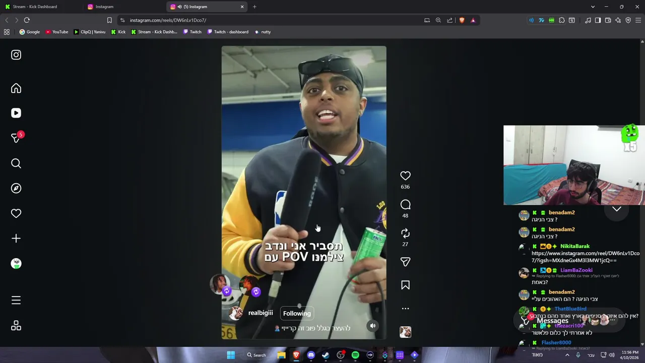Open the Meta apps grid icon
This screenshot has width=645, height=363.
pos(16,326)
